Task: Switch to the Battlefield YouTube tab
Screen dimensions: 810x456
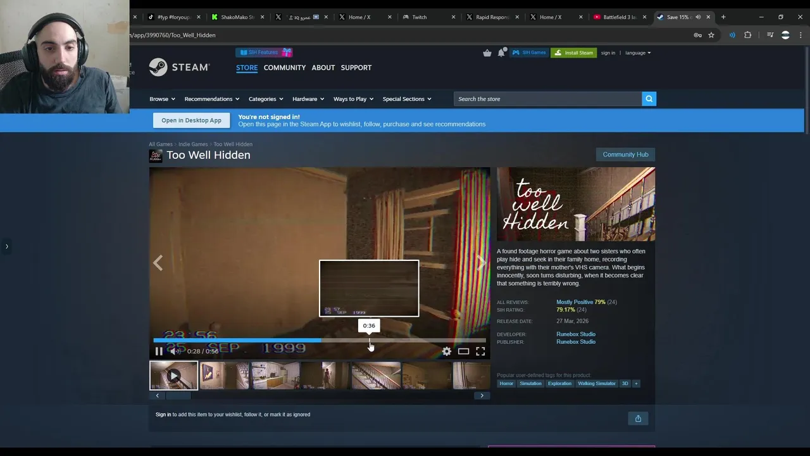Action: pyautogui.click(x=620, y=17)
